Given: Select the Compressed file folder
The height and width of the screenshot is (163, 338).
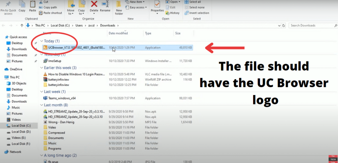Looking at the screenshot, I should click(118, 133).
